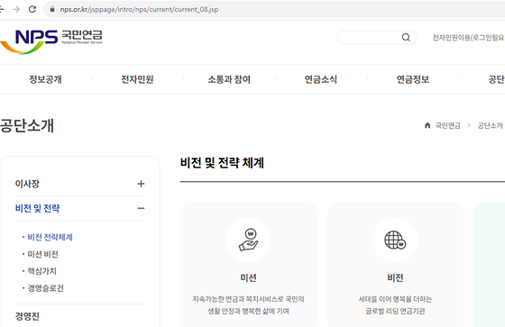Viewport: 505px width, 327px height.
Task: Click the address bar URL
Action: 139,9
